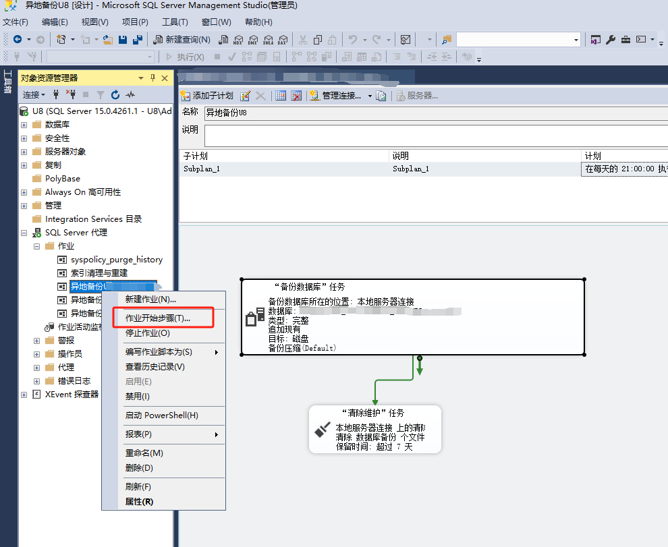Open the Visual Studio window icon
The width and height of the screenshot is (668, 547).
pyautogui.click(x=596, y=40)
